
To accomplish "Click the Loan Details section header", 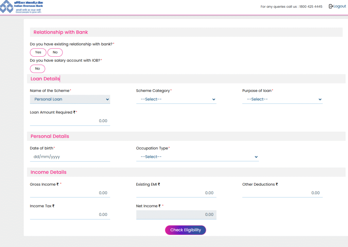I will coord(45,79).
